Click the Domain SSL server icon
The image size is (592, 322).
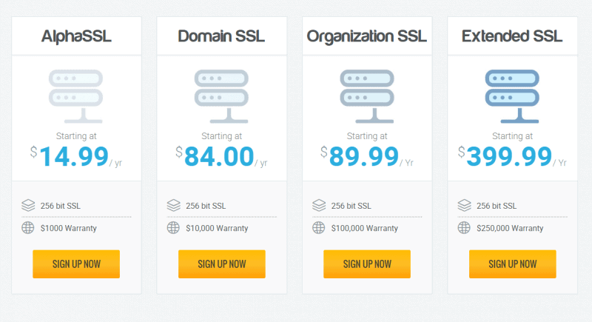click(221, 96)
